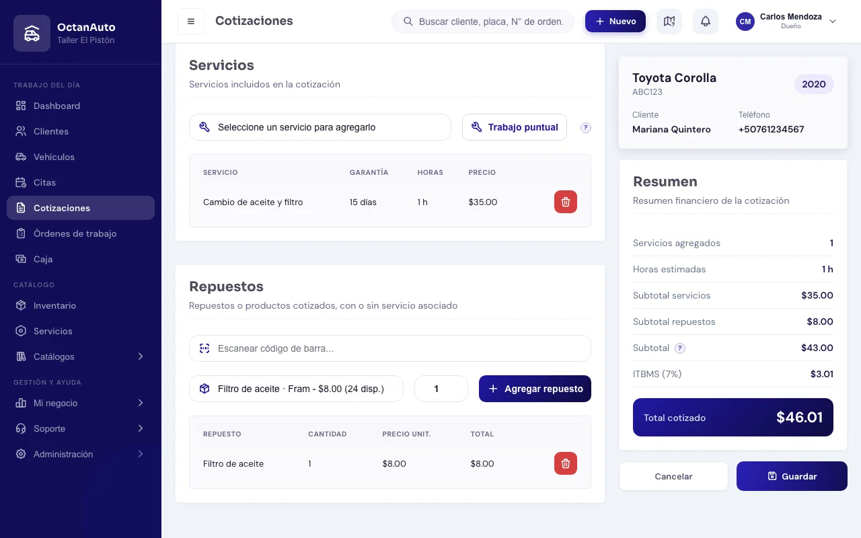Add a Trabajo puntual

[515, 127]
